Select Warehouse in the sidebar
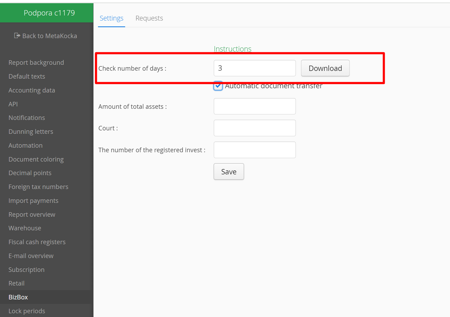The width and height of the screenshot is (450, 317). coord(25,228)
